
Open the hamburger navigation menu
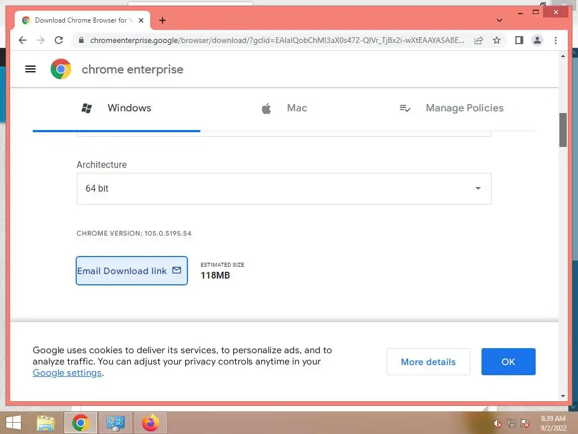30,69
